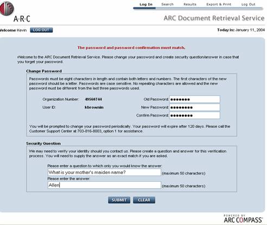The width and height of the screenshot is (267, 225).
Task: Click into the New Password field
Action: 195,107
